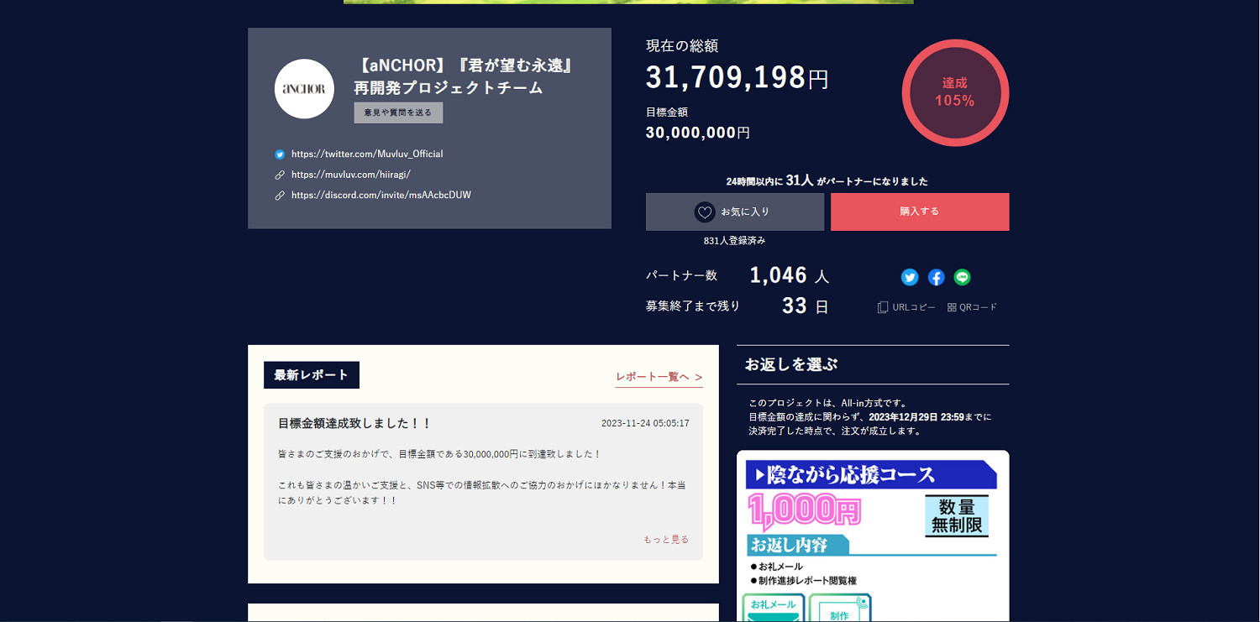This screenshot has height=622, width=1260.
Task: Open the QRコード icon
Action: 952,307
